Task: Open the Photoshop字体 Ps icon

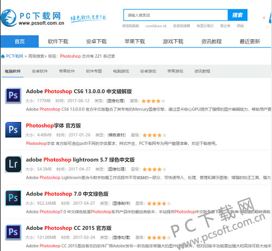Action: coord(13,130)
